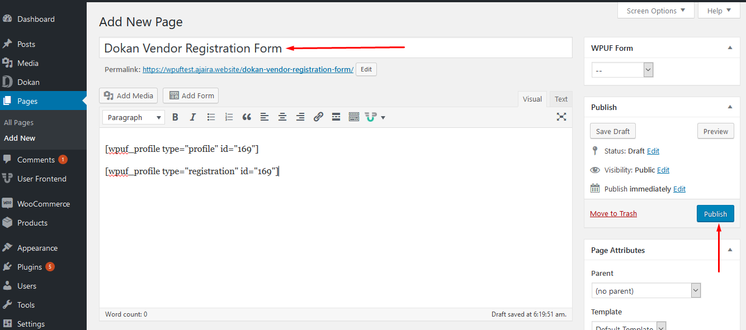Screen dimensions: 746x330
Task: Open the Paragraph format dropdown
Action: point(134,117)
